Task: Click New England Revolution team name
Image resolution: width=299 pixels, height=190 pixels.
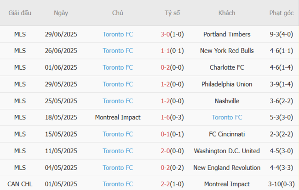Action: pos(227,168)
